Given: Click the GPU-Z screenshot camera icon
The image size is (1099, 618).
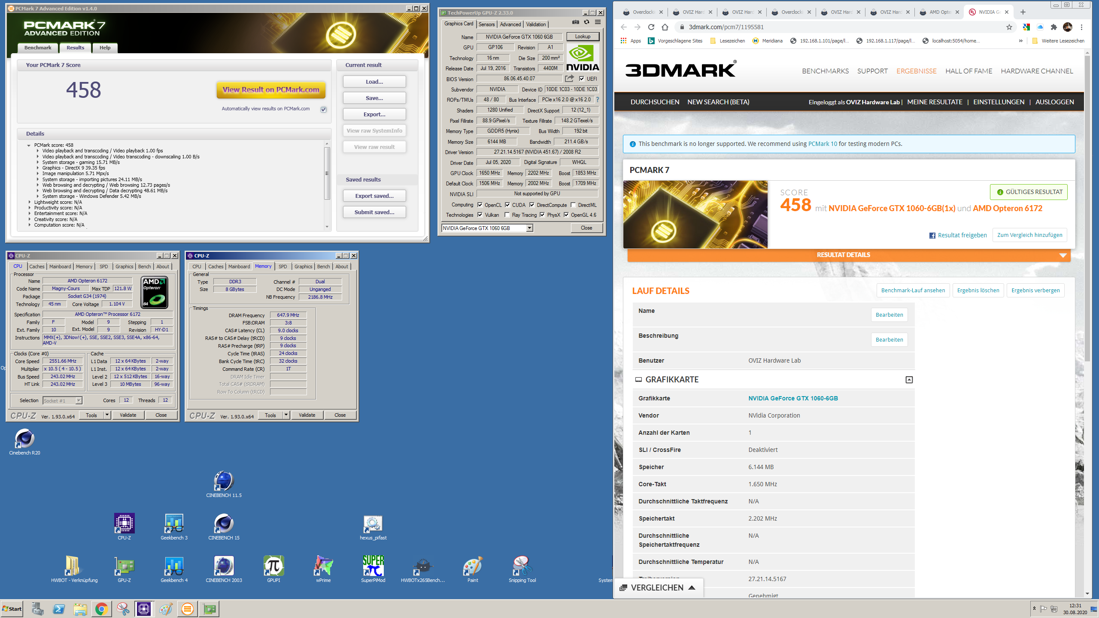Looking at the screenshot, I should click(x=575, y=22).
